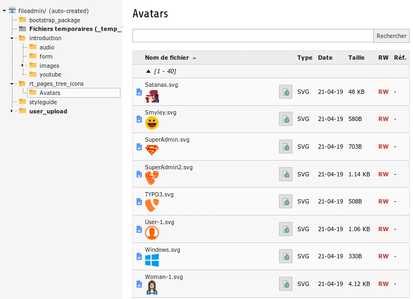Click the view icon button for Woman-1.svg

[285, 284]
